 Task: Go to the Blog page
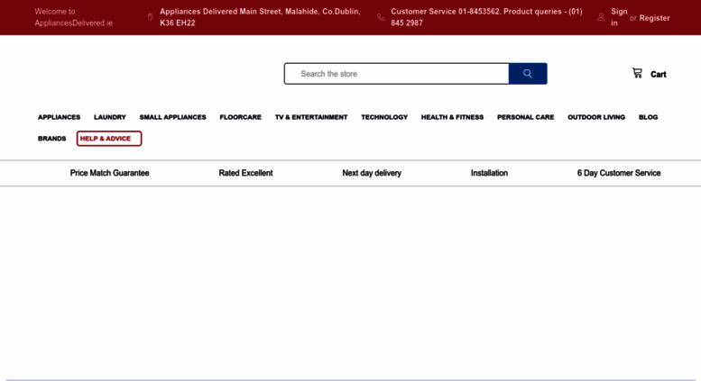649,117
